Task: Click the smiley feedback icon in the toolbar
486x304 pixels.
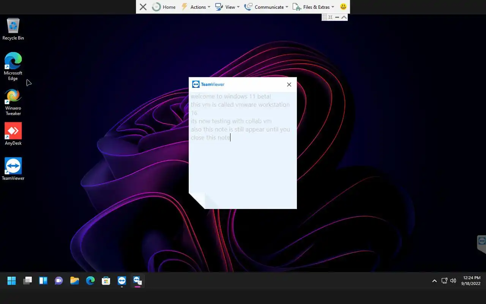Action: point(343,7)
